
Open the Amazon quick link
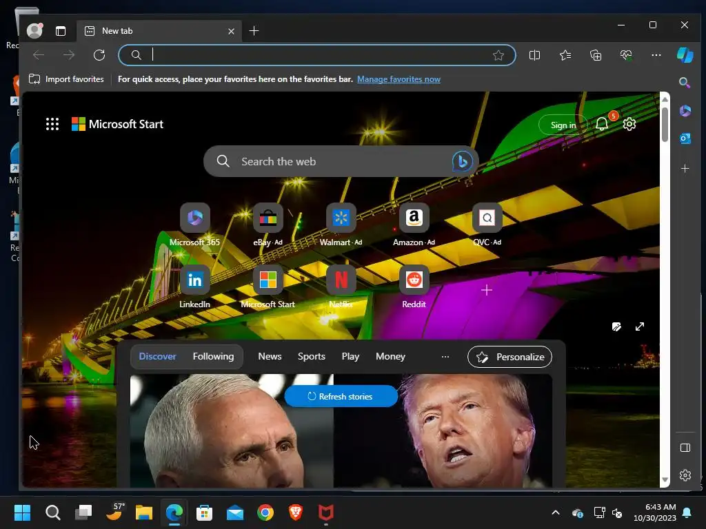click(414, 225)
